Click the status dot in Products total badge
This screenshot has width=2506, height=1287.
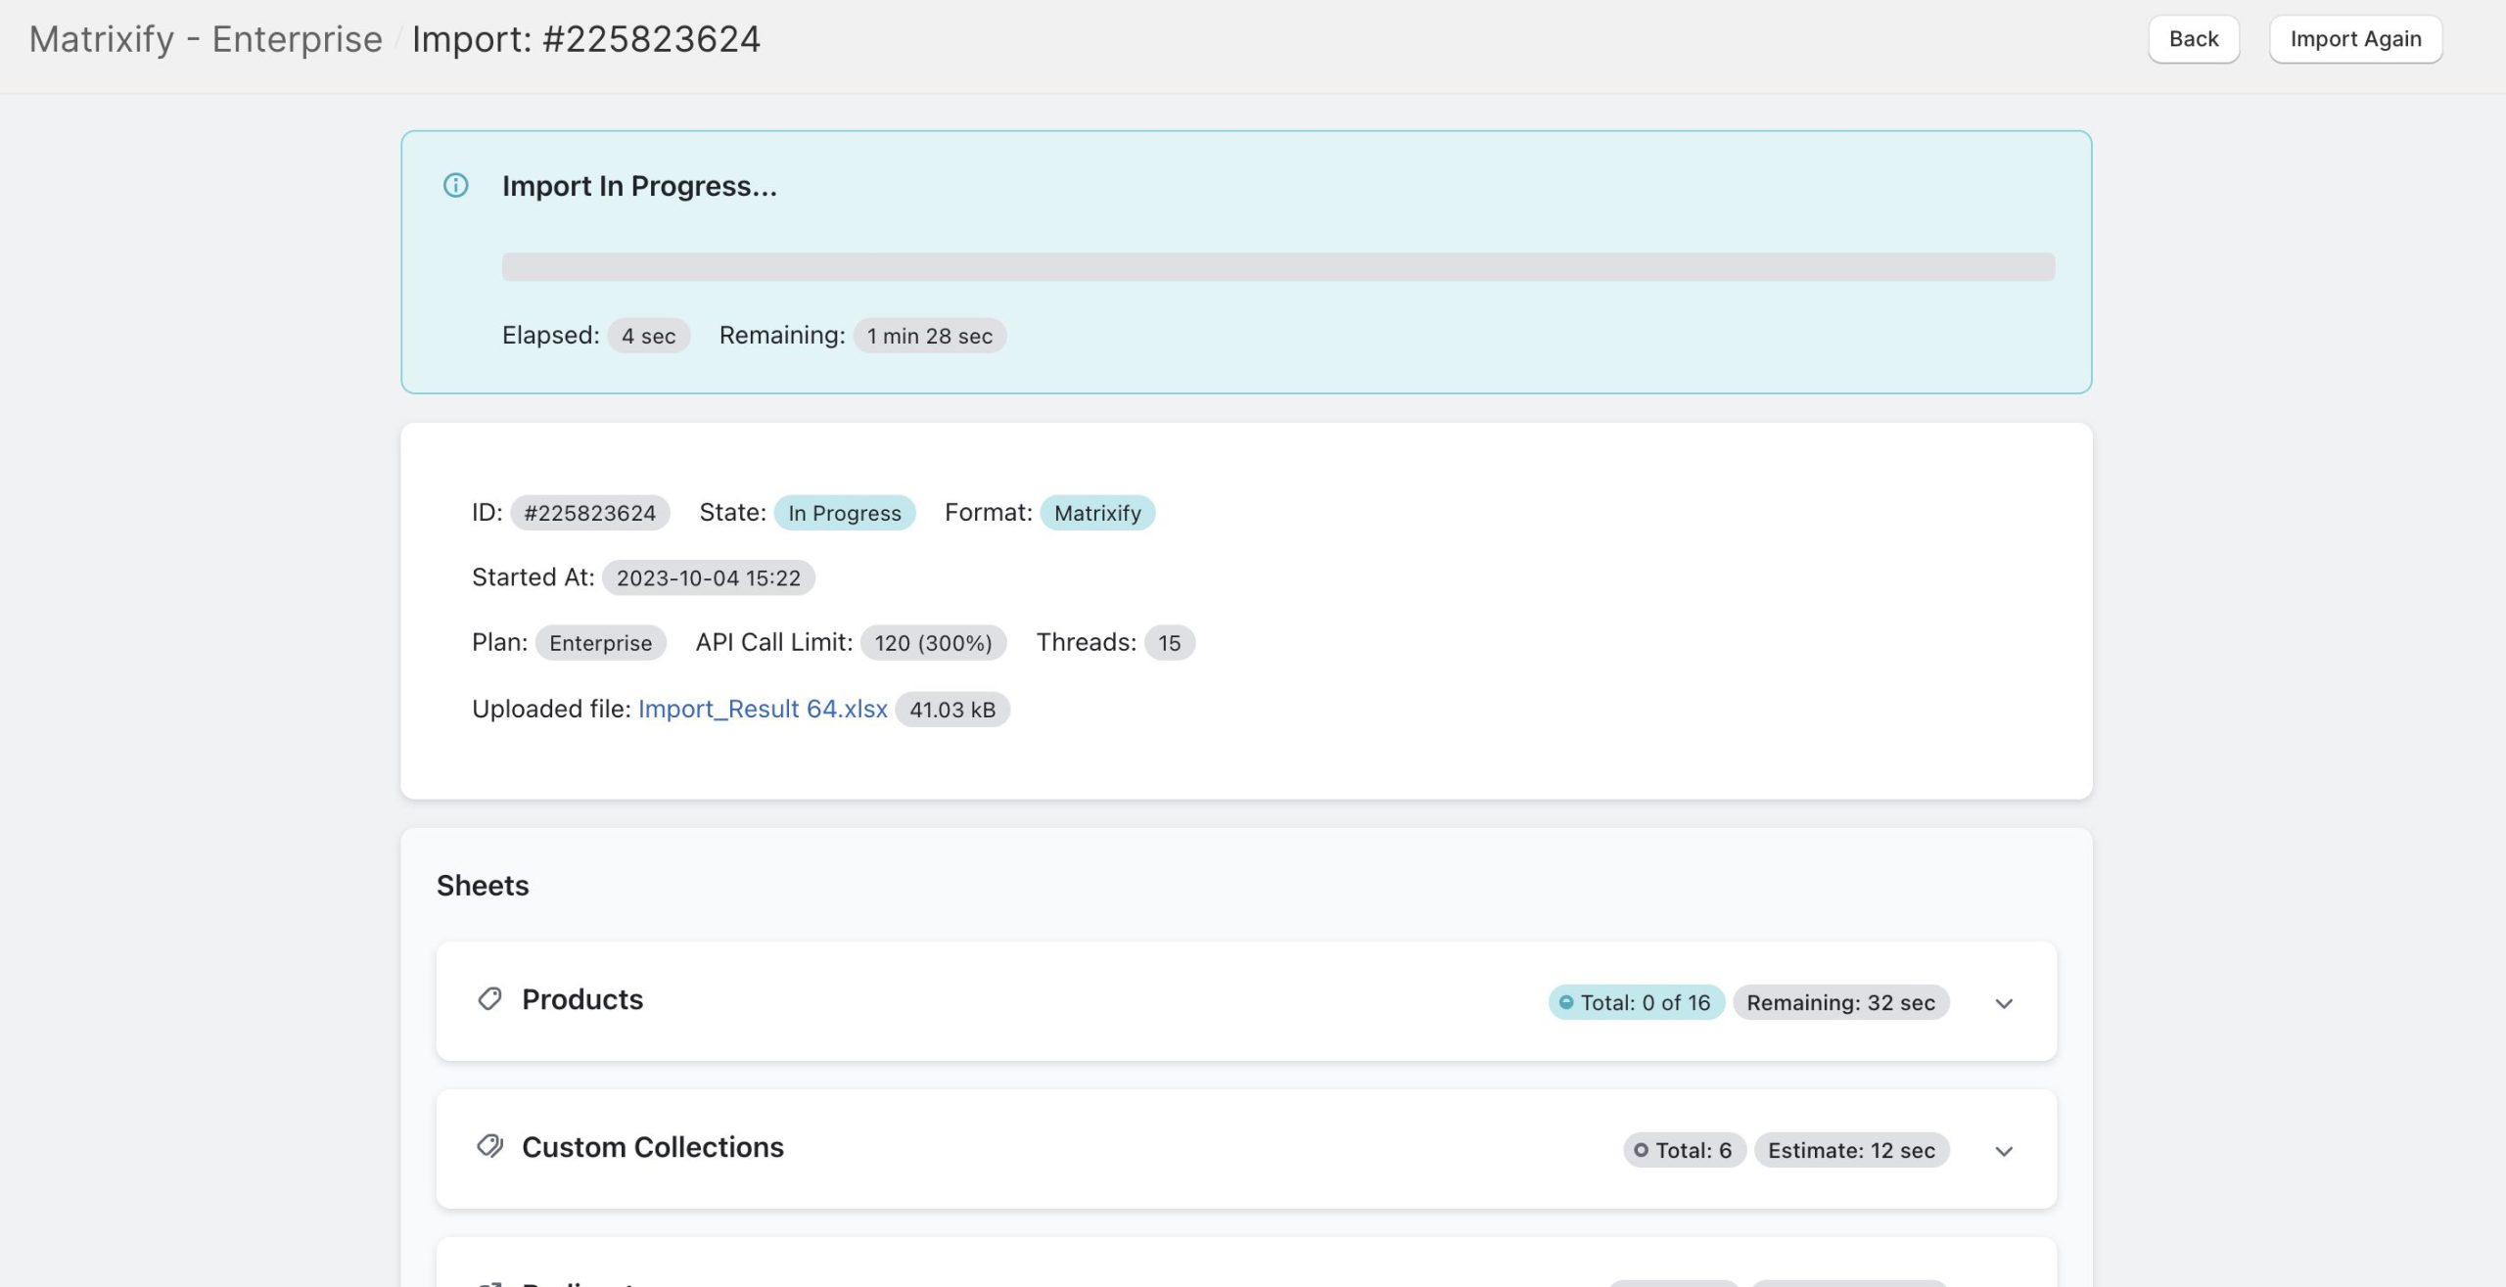point(1569,1002)
